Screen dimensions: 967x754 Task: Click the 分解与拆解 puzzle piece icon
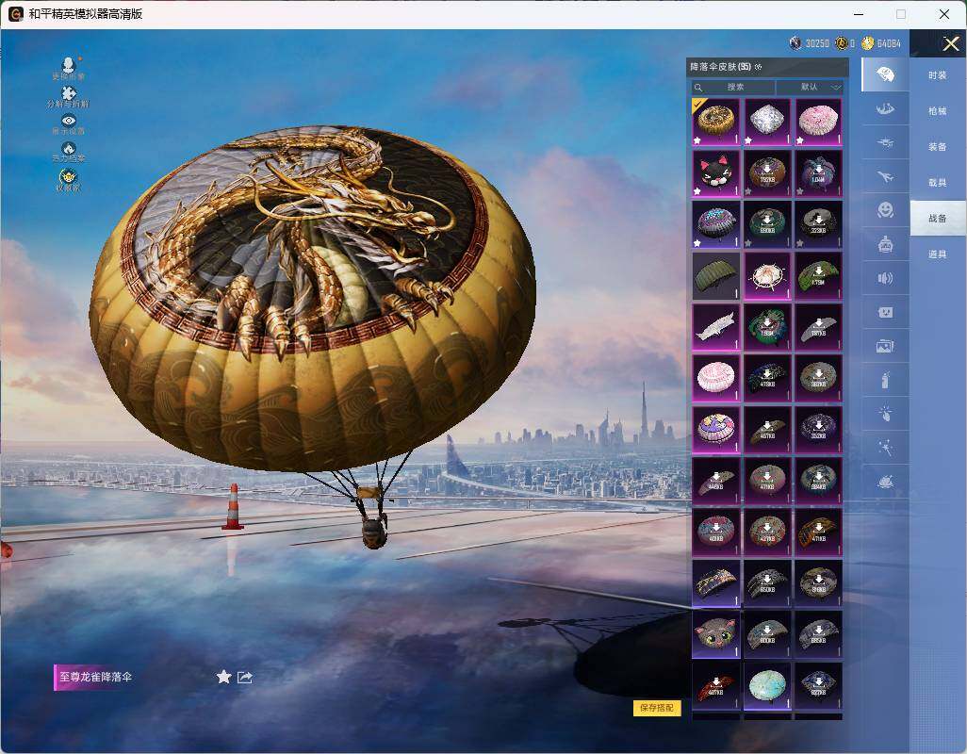(x=69, y=93)
